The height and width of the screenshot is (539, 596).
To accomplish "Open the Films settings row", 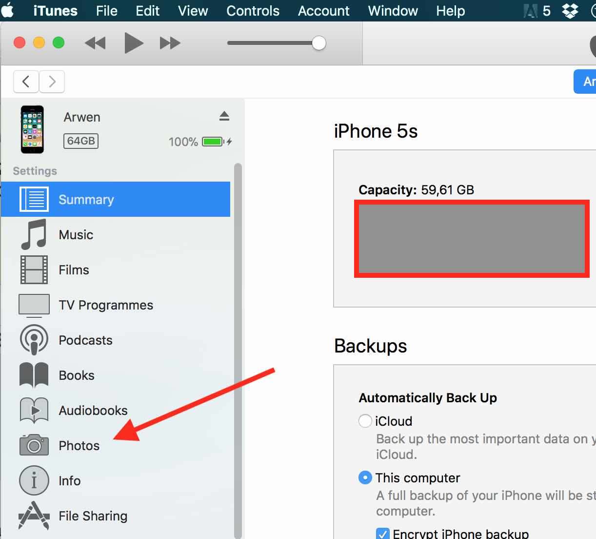I will [116, 269].
